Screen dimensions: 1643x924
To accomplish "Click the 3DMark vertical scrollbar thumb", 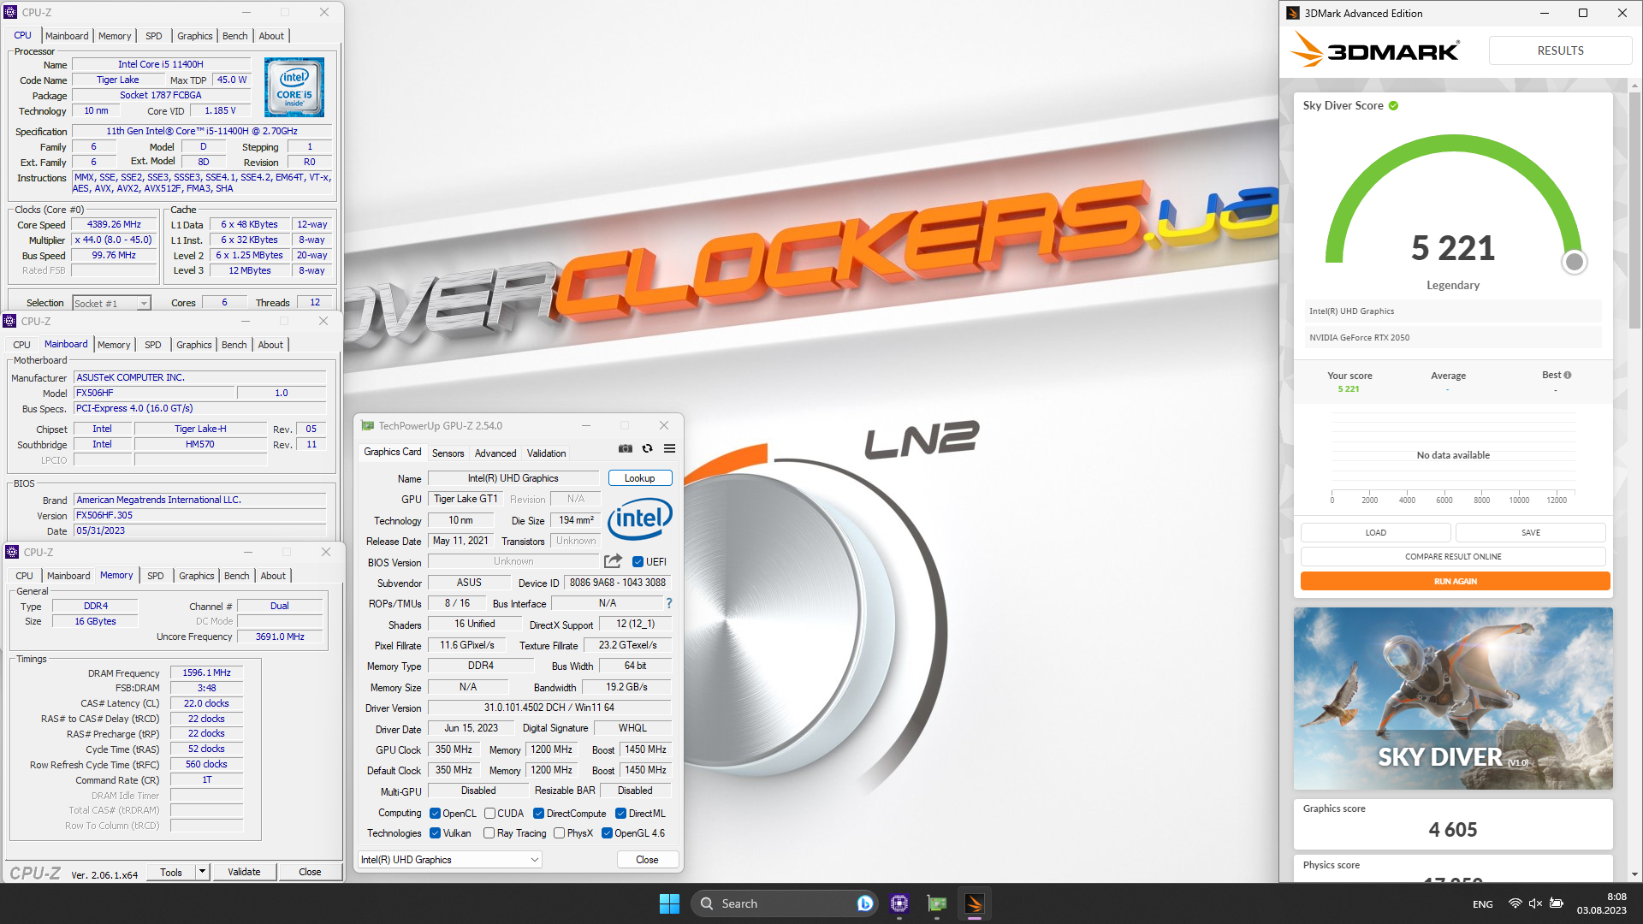I will pyautogui.click(x=1635, y=210).
